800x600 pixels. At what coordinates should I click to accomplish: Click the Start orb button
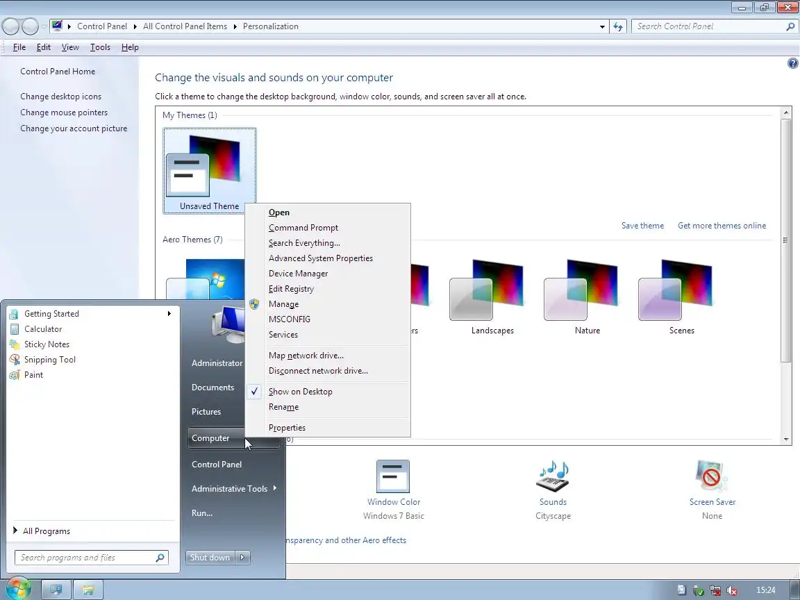click(x=18, y=590)
